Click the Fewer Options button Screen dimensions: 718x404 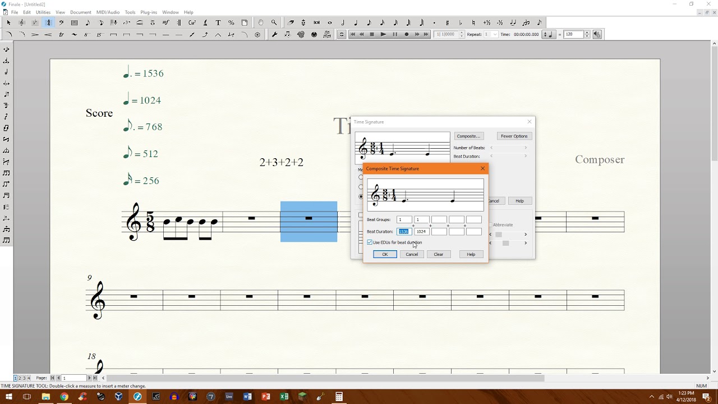click(x=514, y=136)
